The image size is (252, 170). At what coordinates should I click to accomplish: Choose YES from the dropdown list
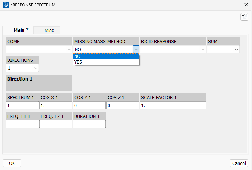click(x=106, y=62)
